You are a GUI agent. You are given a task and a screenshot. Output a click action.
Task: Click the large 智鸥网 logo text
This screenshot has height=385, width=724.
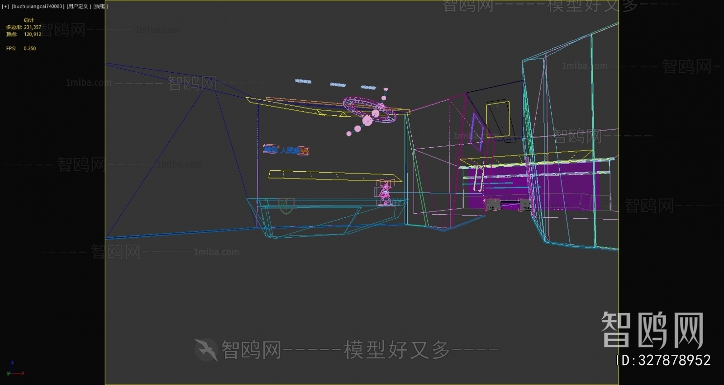652,330
